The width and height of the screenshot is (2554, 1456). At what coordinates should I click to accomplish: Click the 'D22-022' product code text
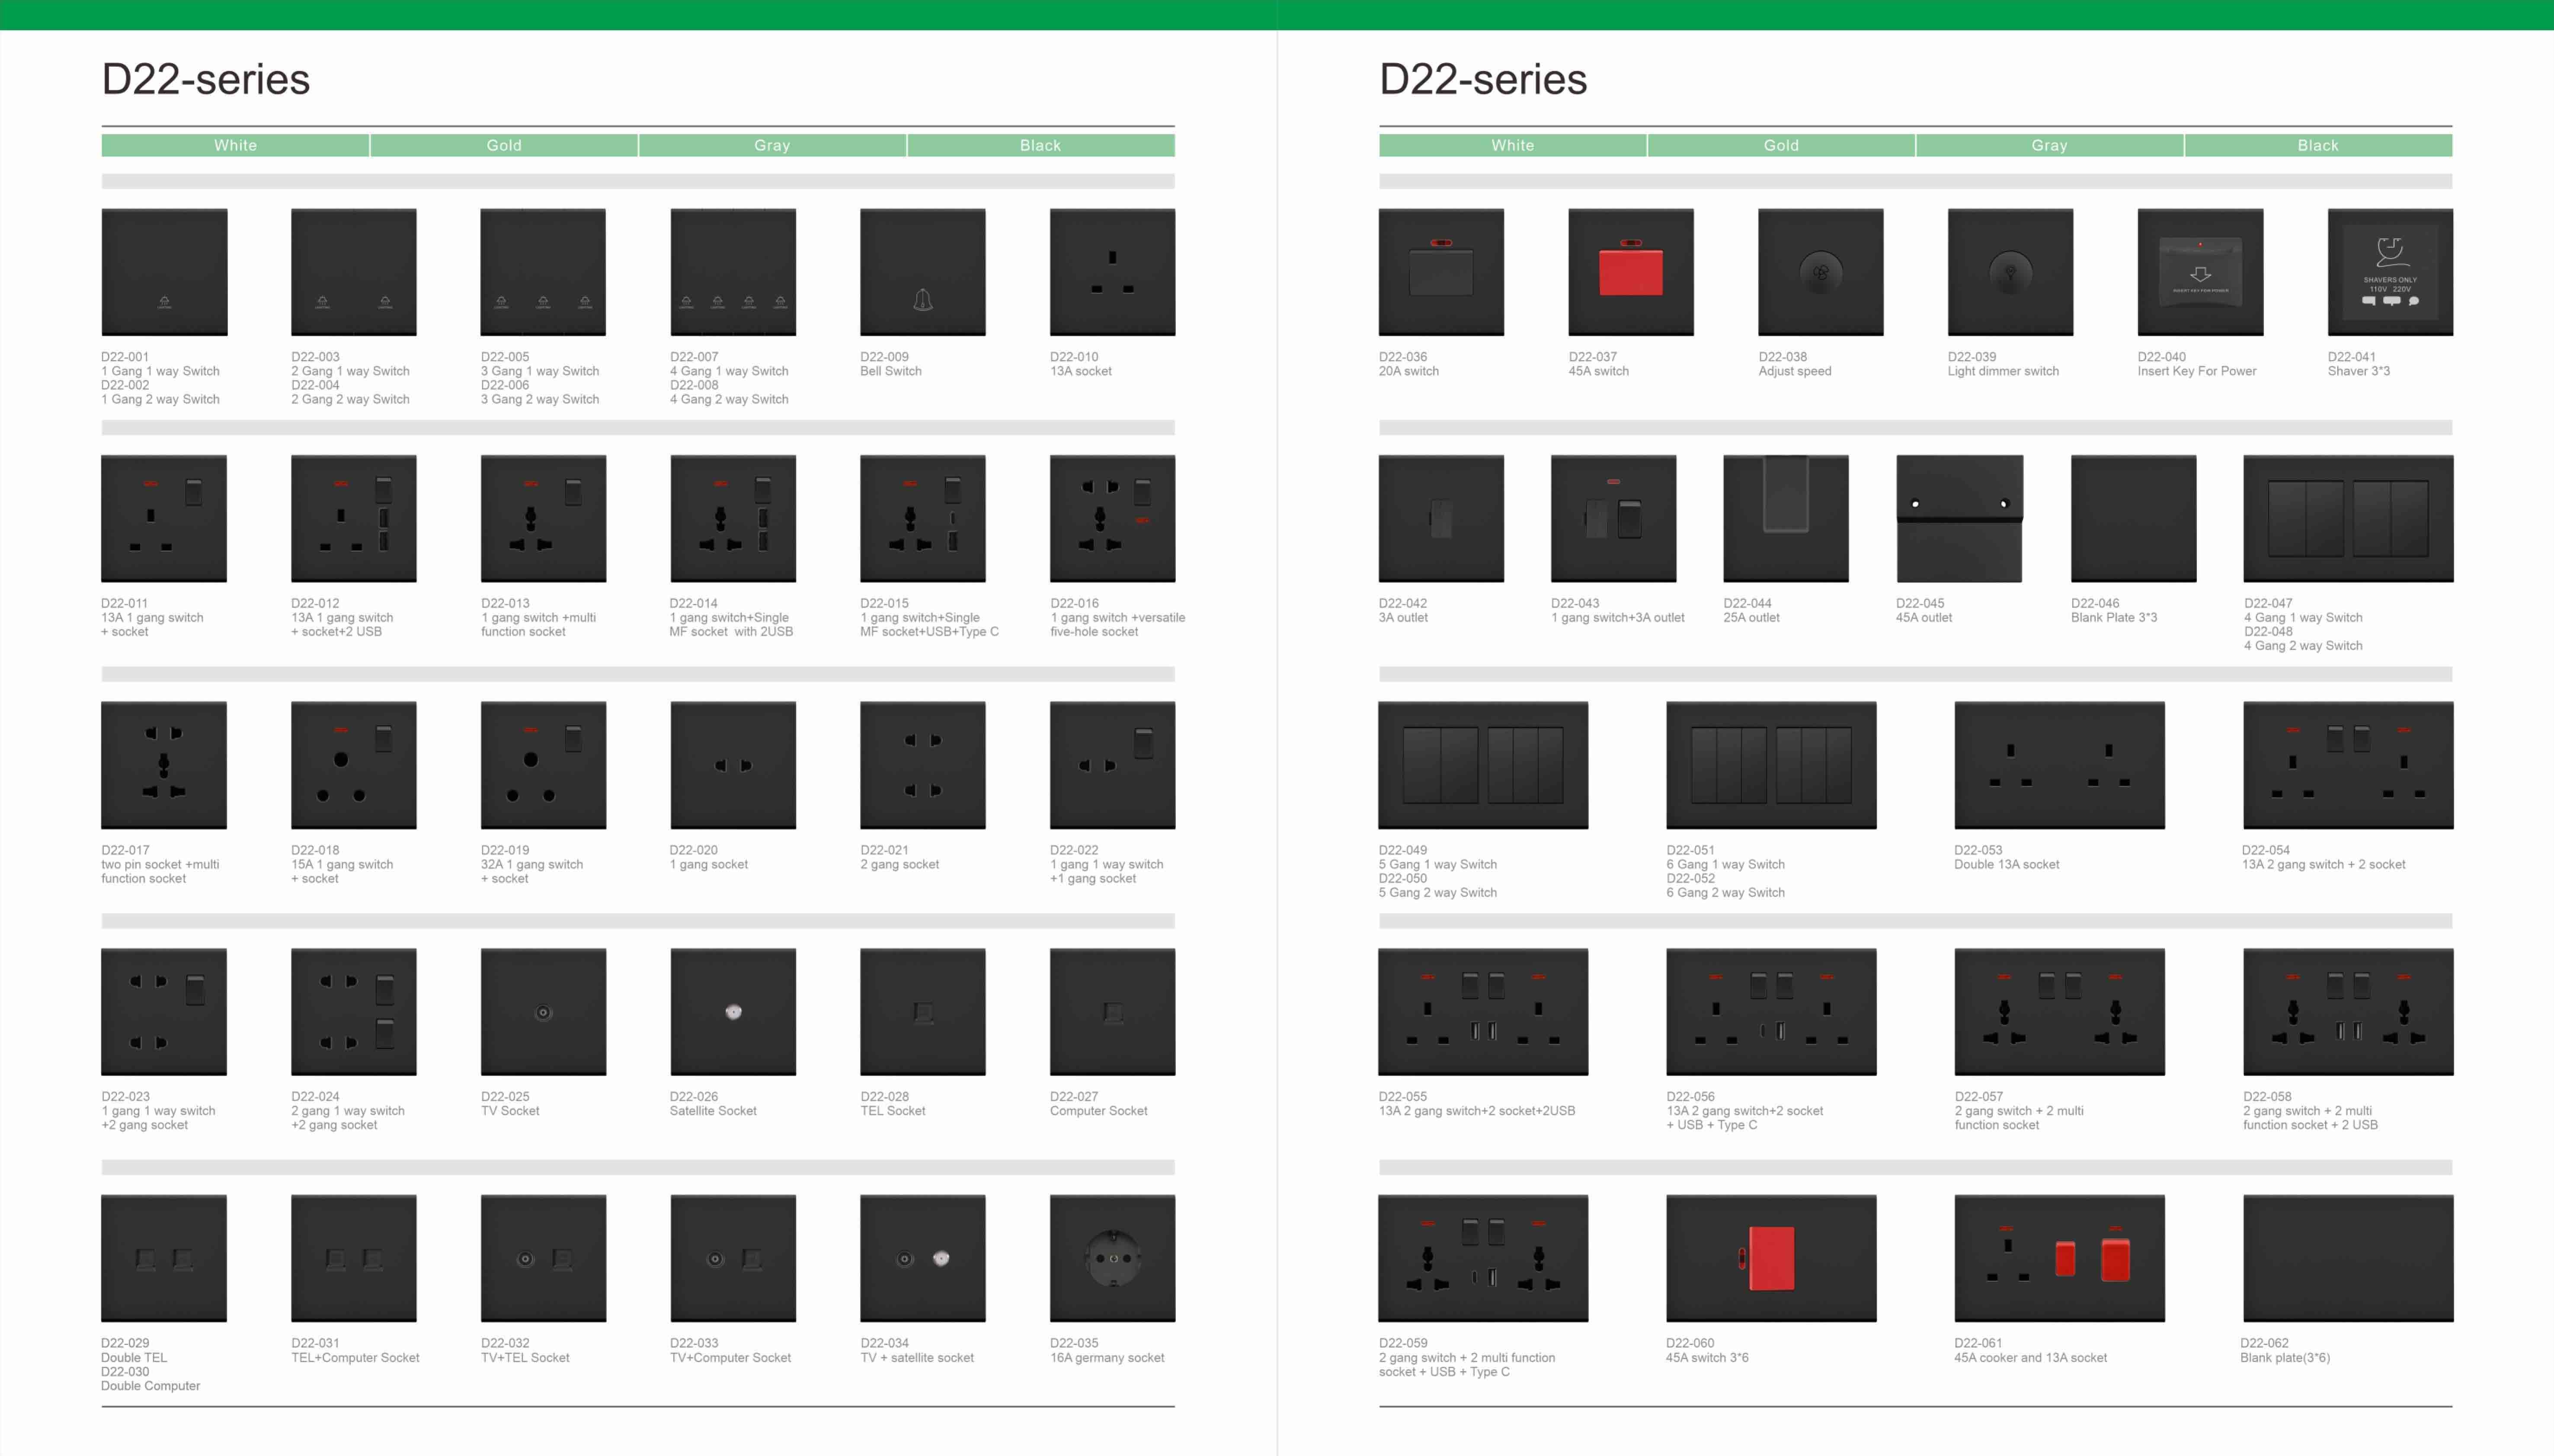tap(1074, 850)
